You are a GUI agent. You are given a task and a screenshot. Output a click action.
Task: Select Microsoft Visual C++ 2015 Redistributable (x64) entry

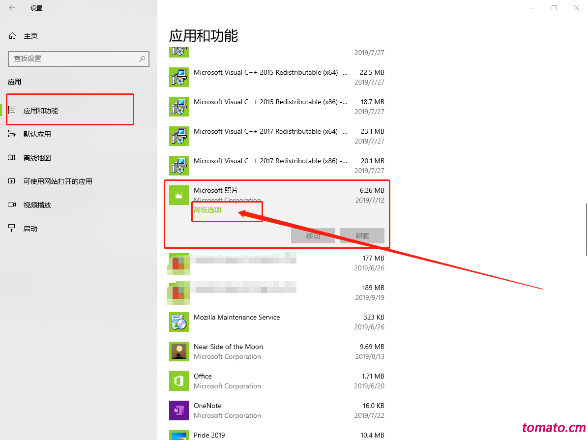click(x=270, y=72)
